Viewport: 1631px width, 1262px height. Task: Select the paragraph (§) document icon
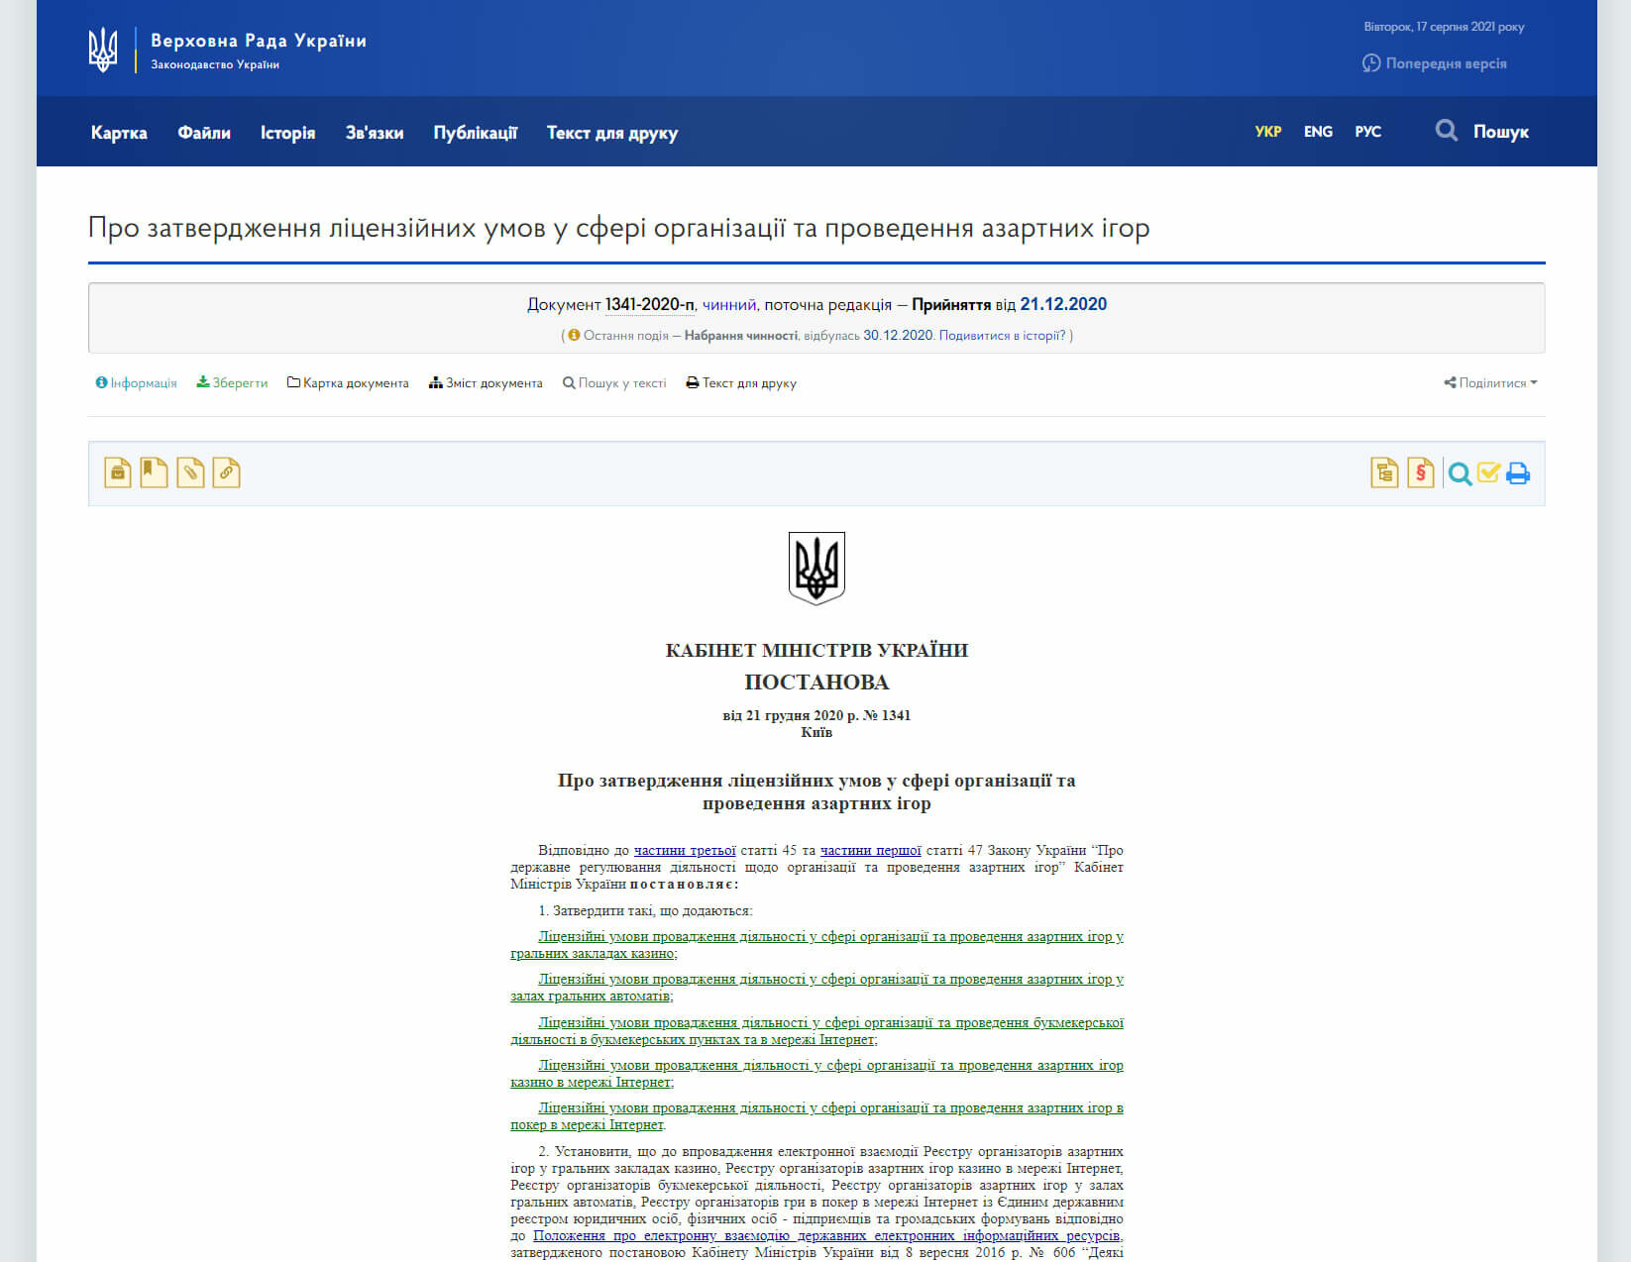(x=1420, y=473)
